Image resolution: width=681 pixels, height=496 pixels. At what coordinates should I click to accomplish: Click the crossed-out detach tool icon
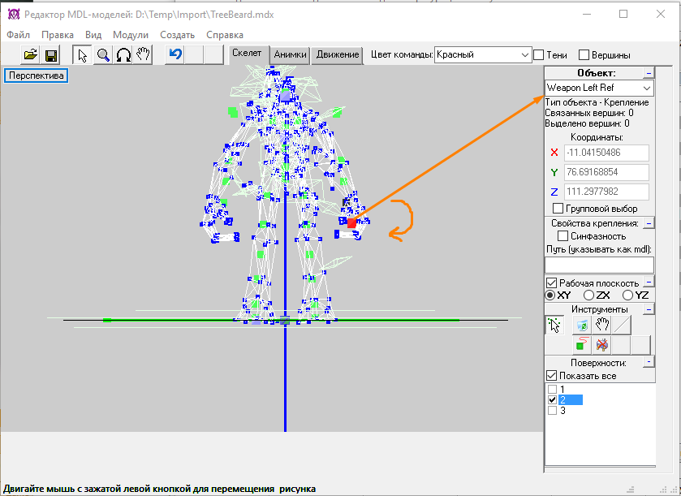click(601, 344)
